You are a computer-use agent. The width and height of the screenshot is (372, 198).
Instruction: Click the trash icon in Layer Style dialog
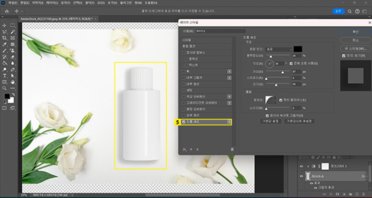coord(232,148)
